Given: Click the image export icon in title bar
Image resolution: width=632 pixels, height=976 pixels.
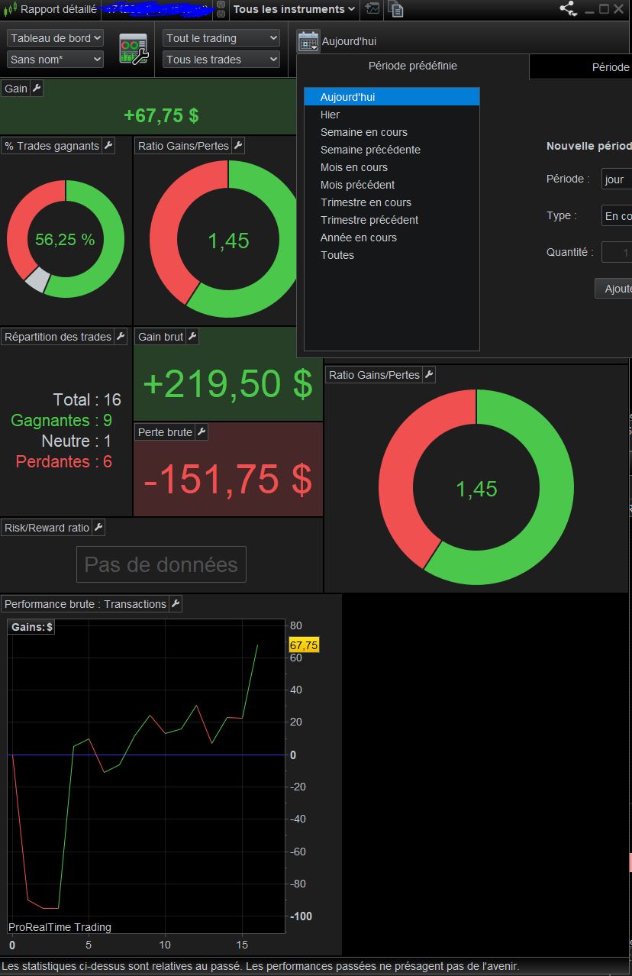Looking at the screenshot, I should 372,9.
